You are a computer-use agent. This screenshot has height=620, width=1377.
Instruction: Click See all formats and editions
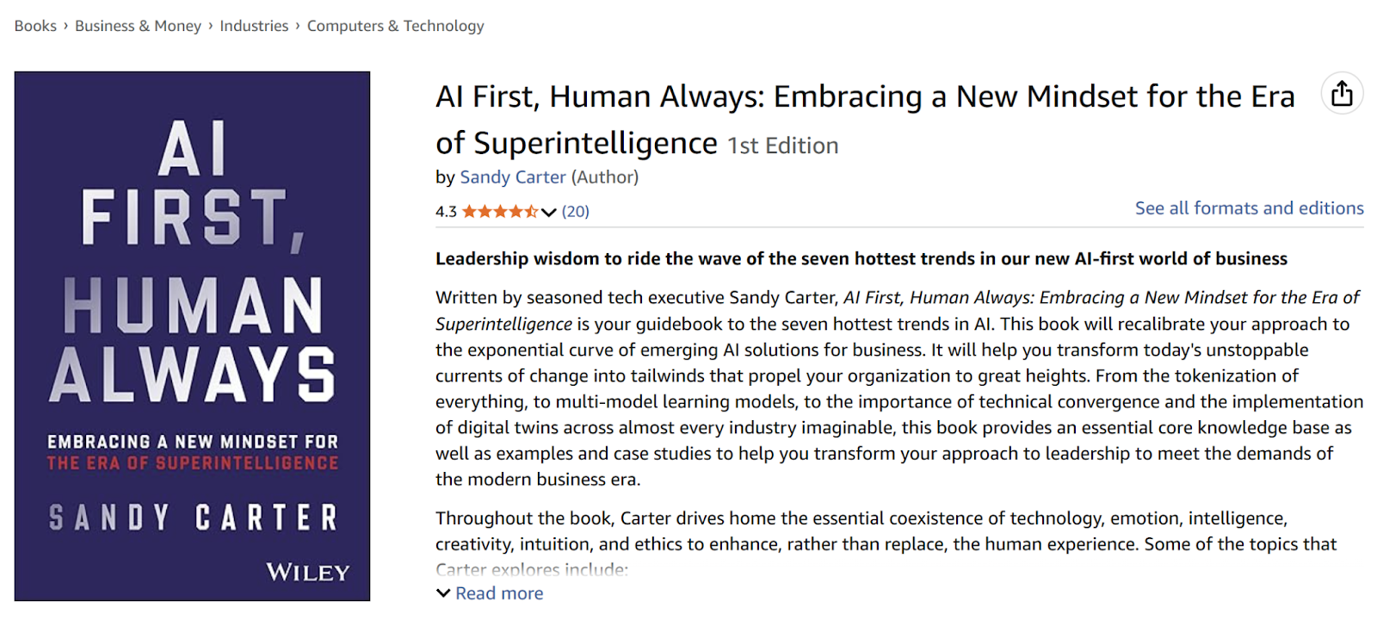(x=1249, y=208)
